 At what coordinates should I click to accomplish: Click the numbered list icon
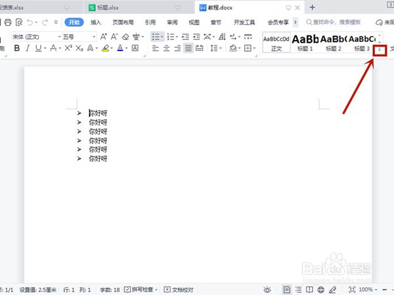(x=171, y=37)
